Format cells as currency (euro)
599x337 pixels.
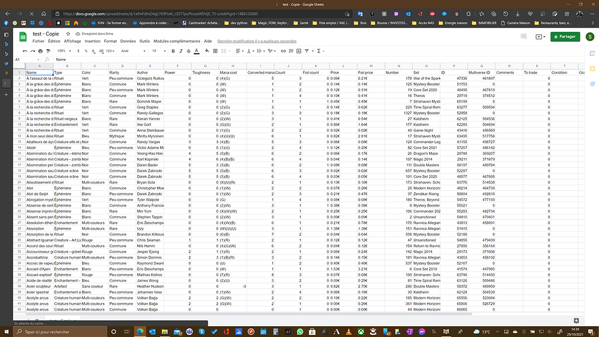78,51
